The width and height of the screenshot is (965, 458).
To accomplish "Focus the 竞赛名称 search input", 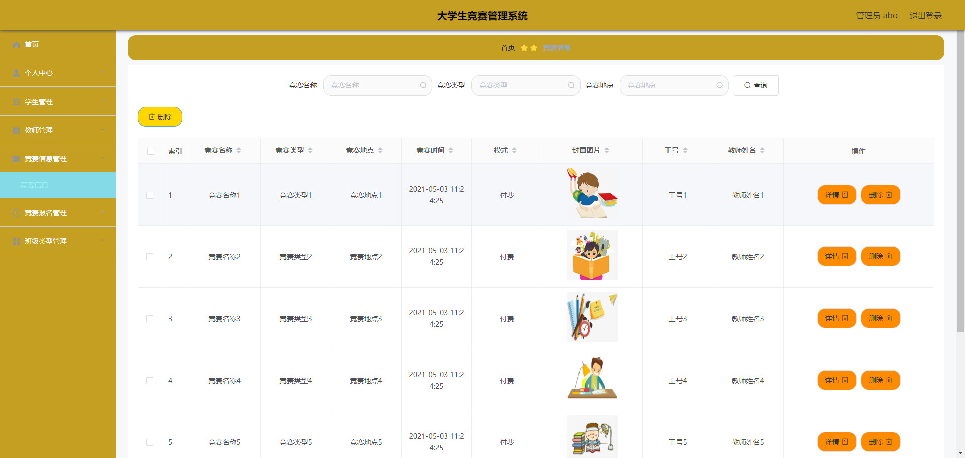I will click(x=377, y=85).
